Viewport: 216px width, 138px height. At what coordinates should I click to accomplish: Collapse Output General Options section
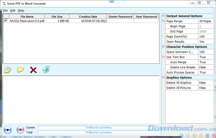pos(163,16)
